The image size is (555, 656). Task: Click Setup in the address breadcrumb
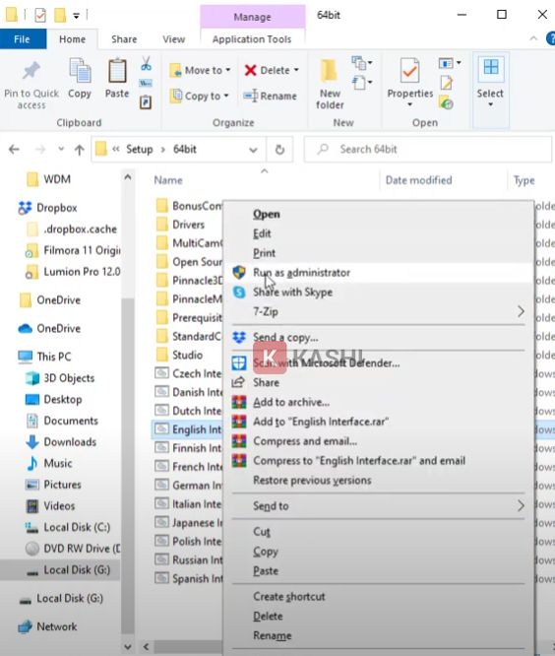[x=139, y=150]
